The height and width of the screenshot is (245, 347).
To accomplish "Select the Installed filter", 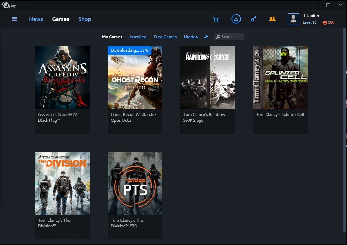I will [x=138, y=37].
